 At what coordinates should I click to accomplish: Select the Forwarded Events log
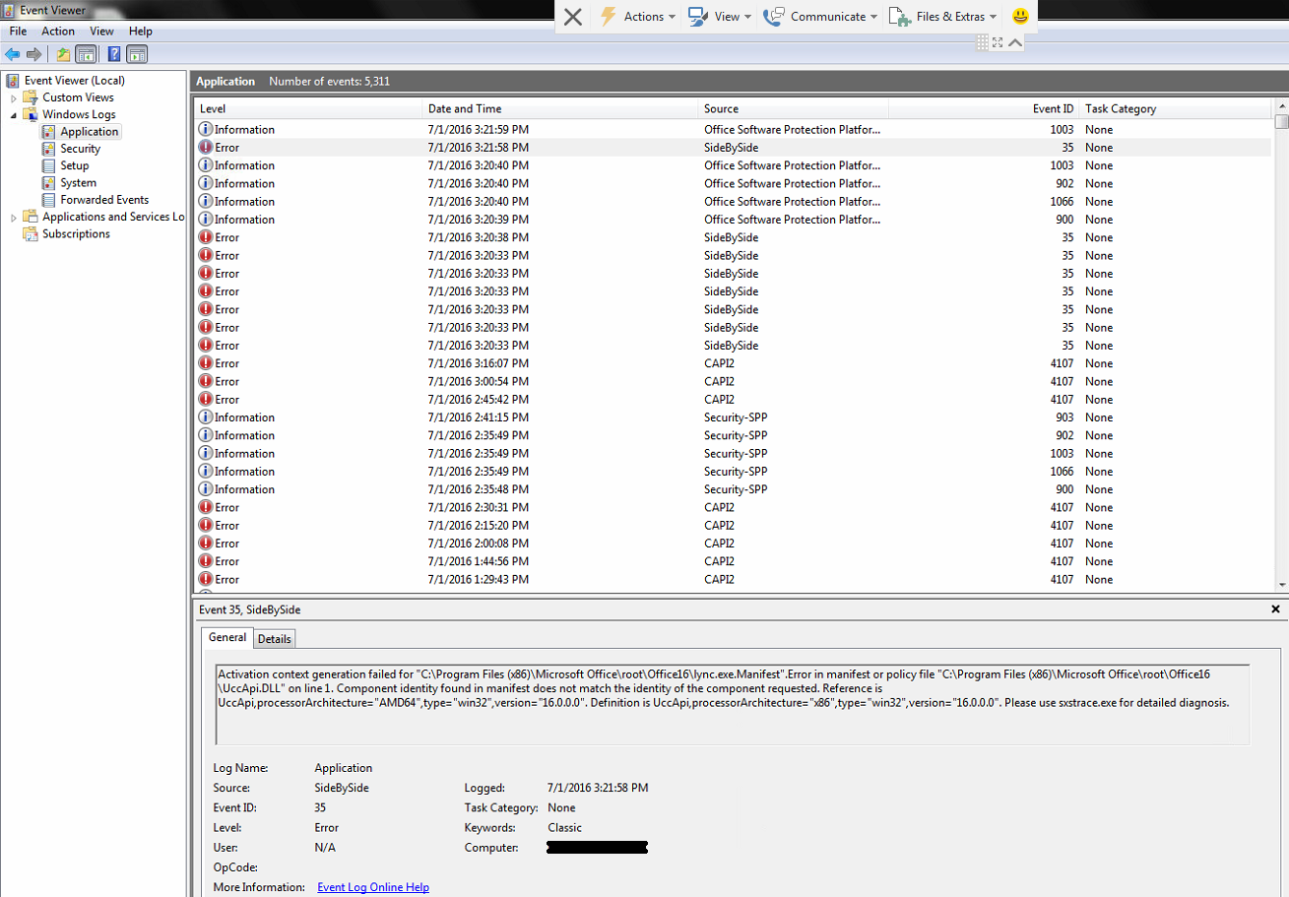coord(104,200)
